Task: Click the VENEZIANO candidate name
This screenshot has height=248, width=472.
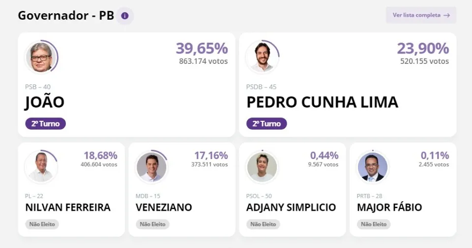Action: click(x=164, y=207)
